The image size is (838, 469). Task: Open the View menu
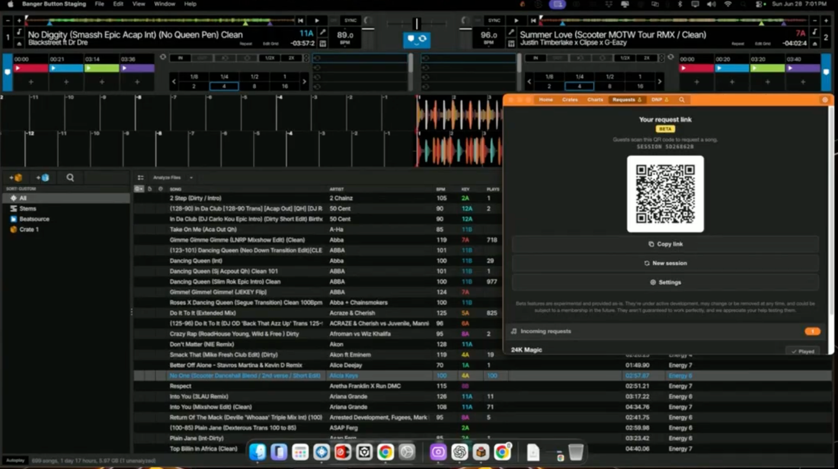(x=139, y=4)
